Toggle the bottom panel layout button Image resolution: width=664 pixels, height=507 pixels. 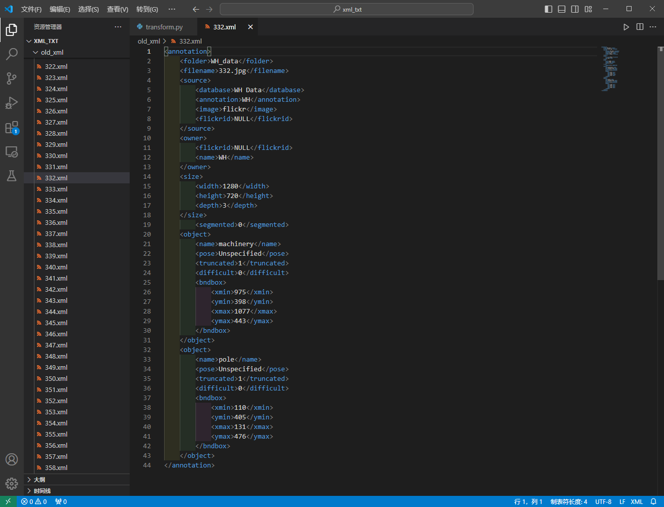(562, 9)
